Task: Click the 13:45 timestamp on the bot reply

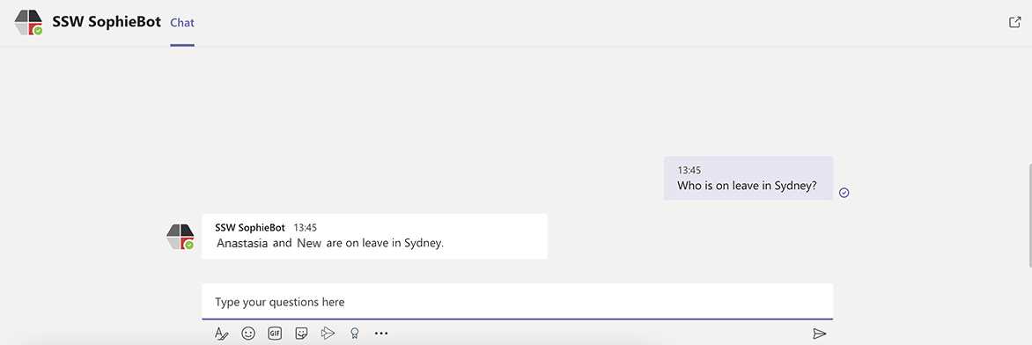Action: (306, 228)
